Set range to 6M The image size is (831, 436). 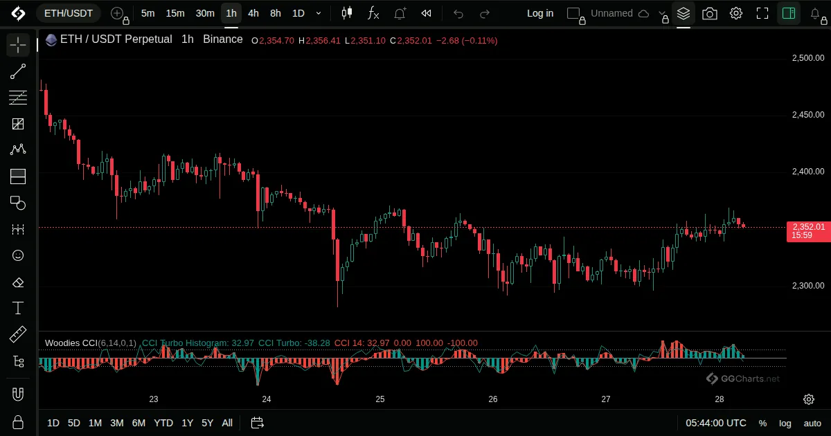click(138, 423)
